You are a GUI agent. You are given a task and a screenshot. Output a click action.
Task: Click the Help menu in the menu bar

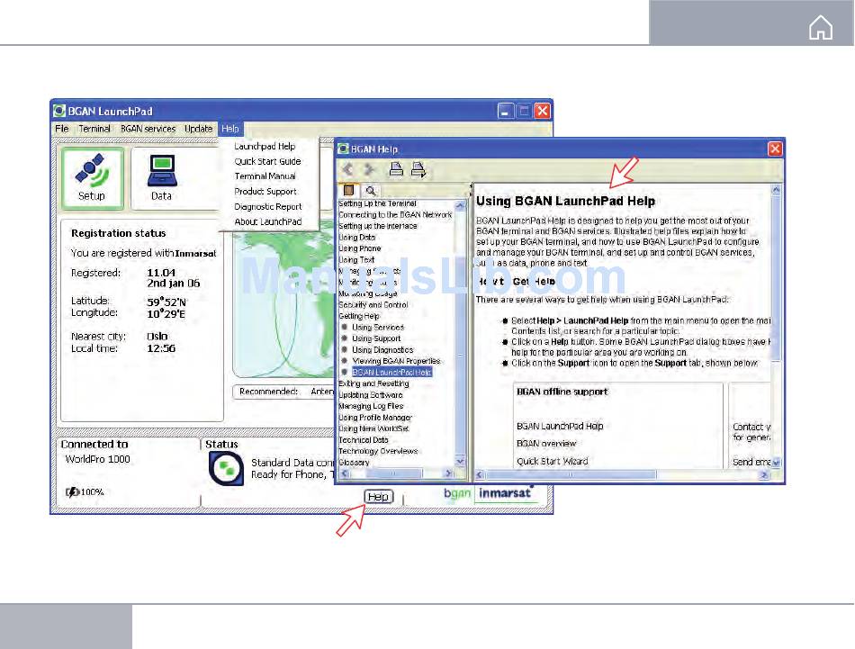[x=230, y=129]
